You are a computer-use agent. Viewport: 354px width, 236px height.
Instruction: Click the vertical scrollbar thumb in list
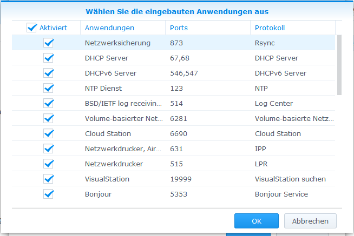pos(339,65)
